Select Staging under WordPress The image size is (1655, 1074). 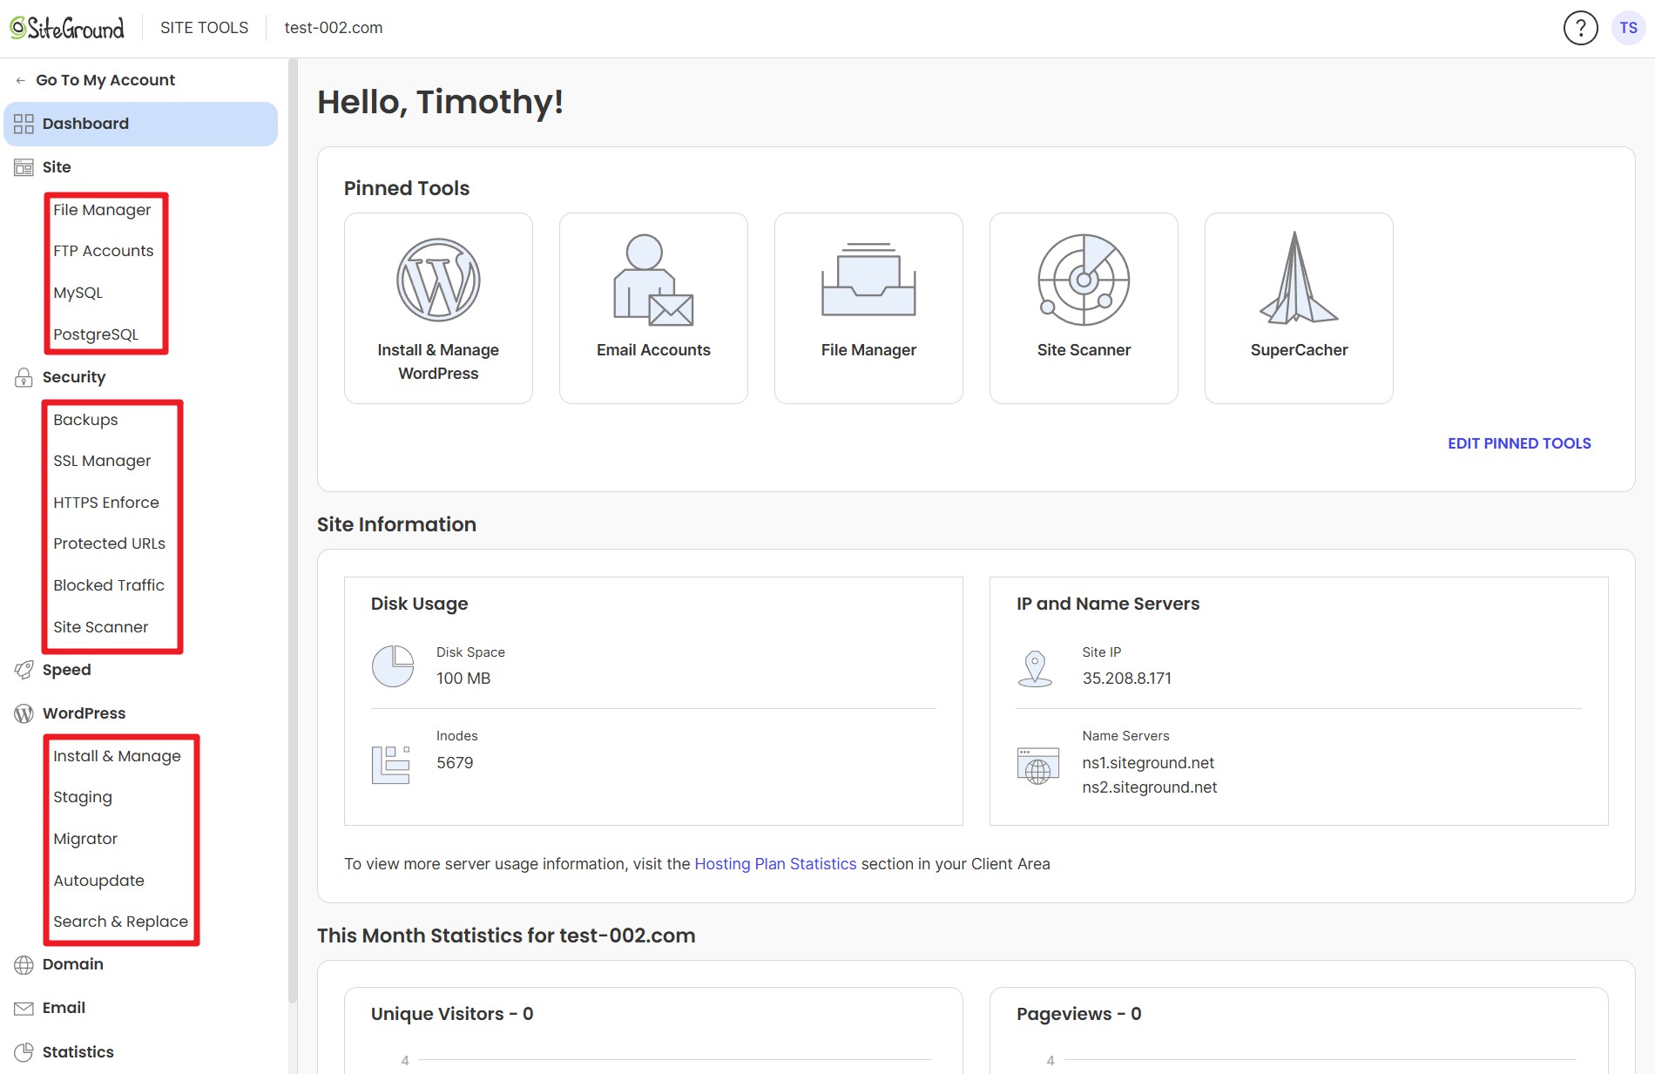83,797
